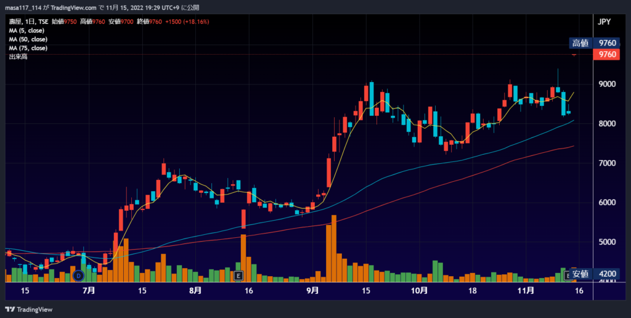Click the 8月 date axis label
The image size is (631, 318).
[x=195, y=290]
